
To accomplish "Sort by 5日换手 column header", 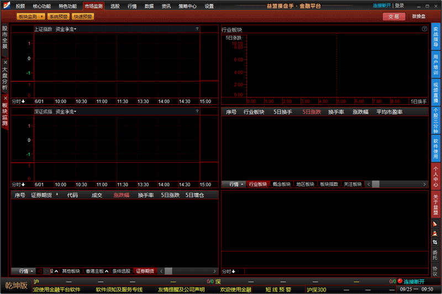I will point(283,112).
